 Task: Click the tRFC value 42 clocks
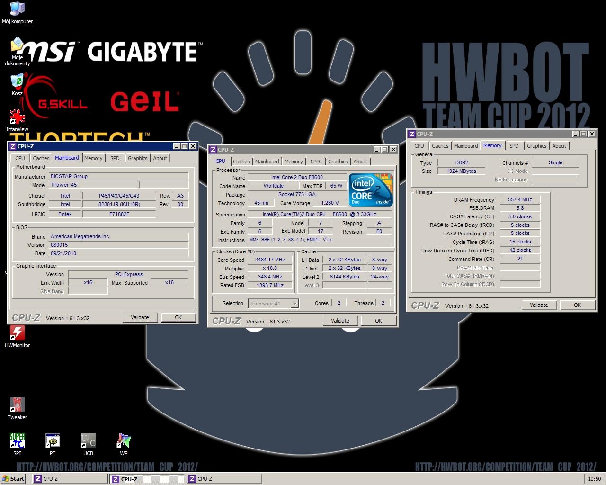(x=520, y=251)
